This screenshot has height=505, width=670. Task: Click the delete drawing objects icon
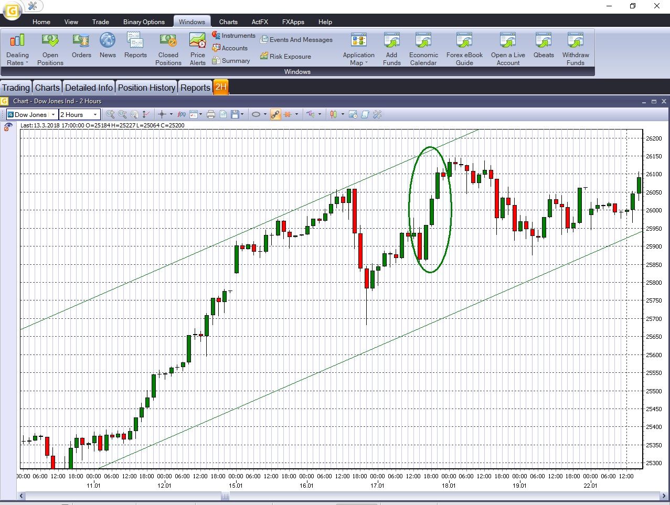pyautogui.click(x=287, y=114)
